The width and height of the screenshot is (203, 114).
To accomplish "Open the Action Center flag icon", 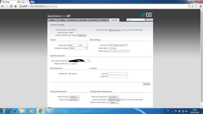I will coord(176,111).
